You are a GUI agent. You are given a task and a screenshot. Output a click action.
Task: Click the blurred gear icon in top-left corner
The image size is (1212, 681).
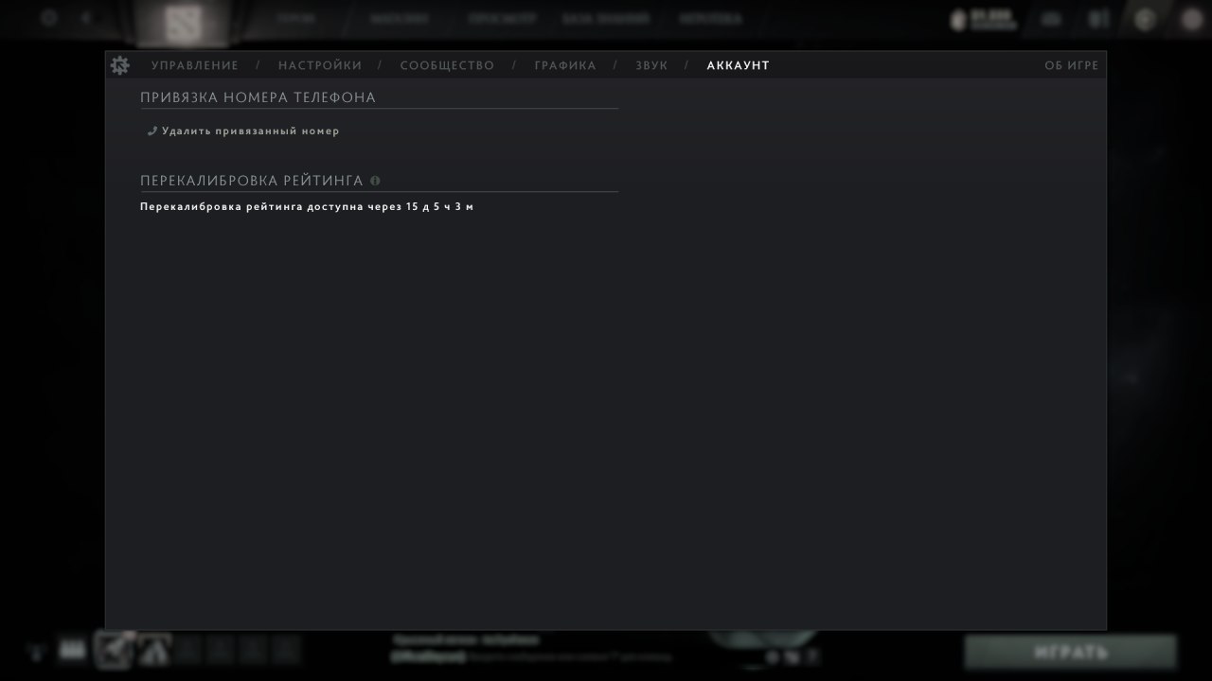pyautogui.click(x=49, y=17)
